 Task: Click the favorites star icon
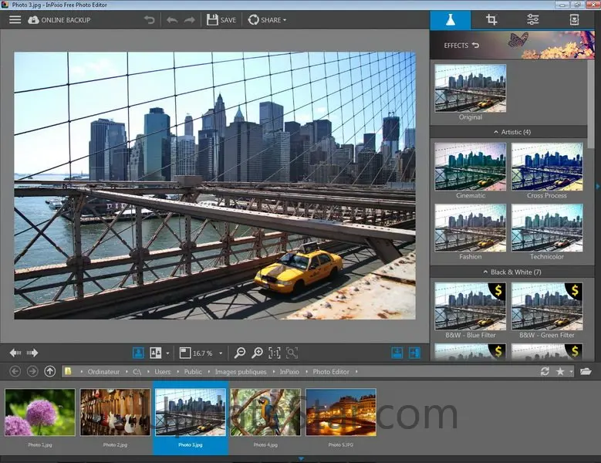pos(560,371)
